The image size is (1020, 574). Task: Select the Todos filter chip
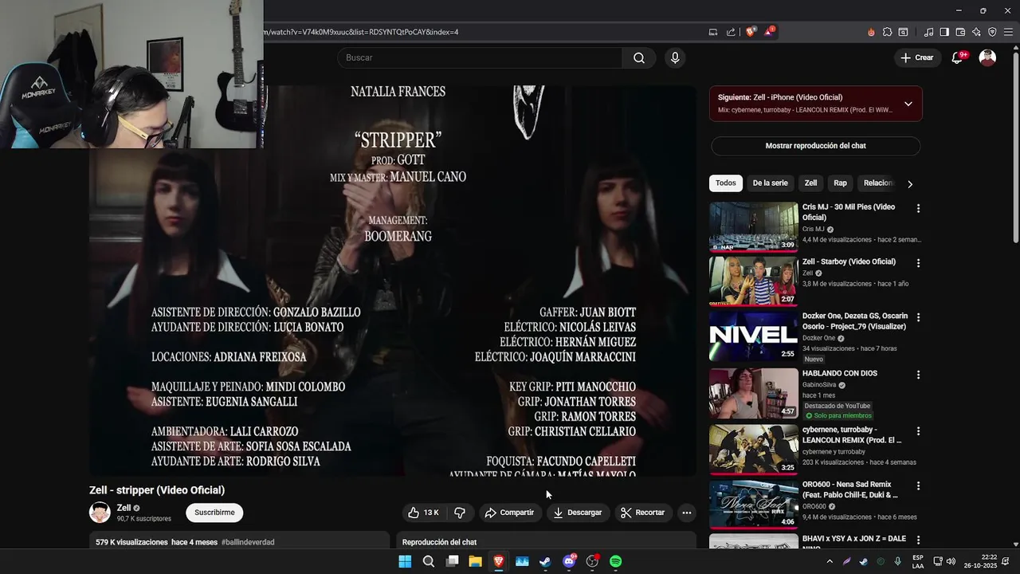[726, 183]
